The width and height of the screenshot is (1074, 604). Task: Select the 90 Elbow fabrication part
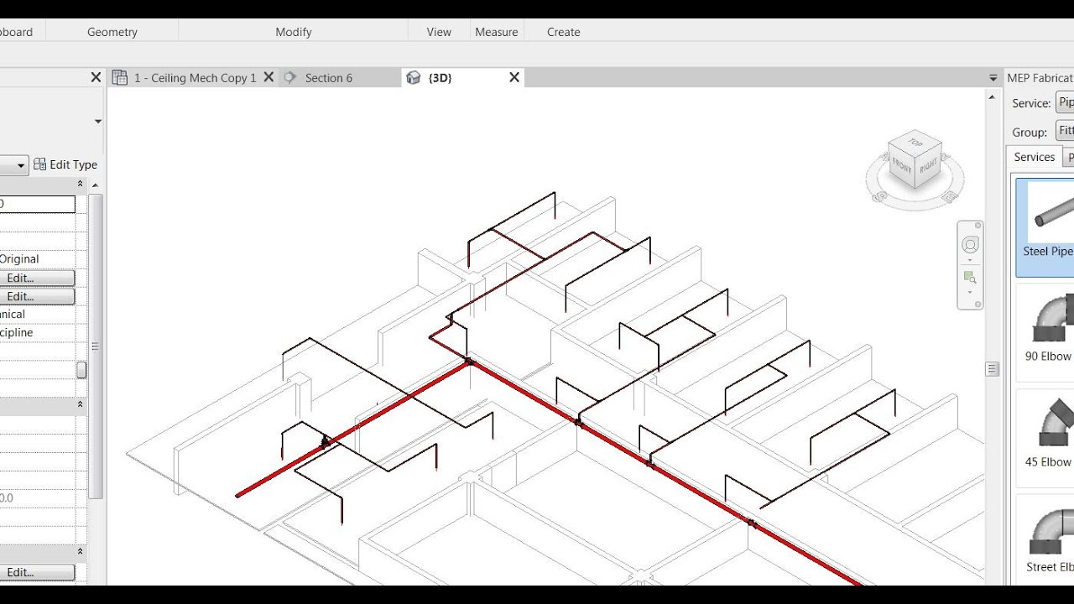[x=1045, y=331]
